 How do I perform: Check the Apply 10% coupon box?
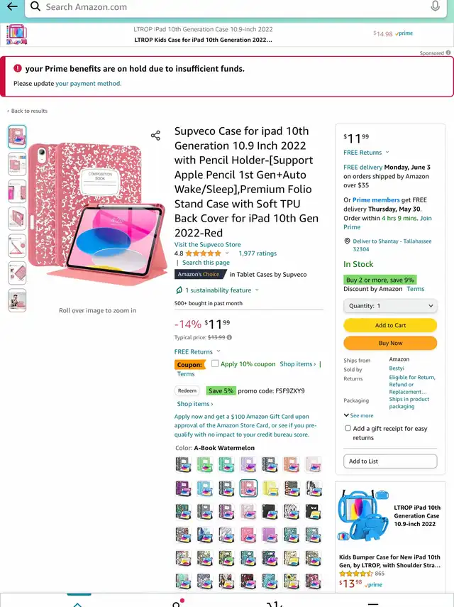pos(215,363)
